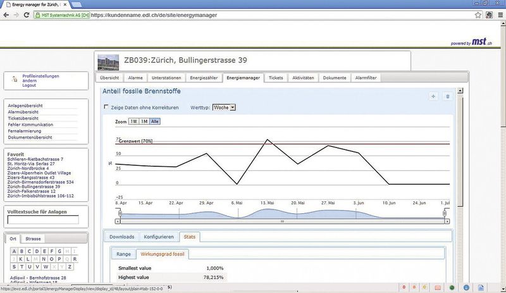Screen dimensions: 506x293
Task: Open the Dokumente tab
Action: tap(335, 78)
